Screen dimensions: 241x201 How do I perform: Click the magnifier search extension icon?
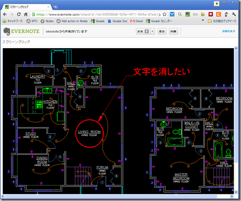[x=180, y=14]
